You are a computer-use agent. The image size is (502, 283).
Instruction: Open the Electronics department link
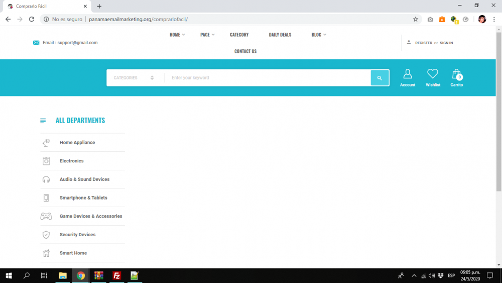click(x=71, y=161)
